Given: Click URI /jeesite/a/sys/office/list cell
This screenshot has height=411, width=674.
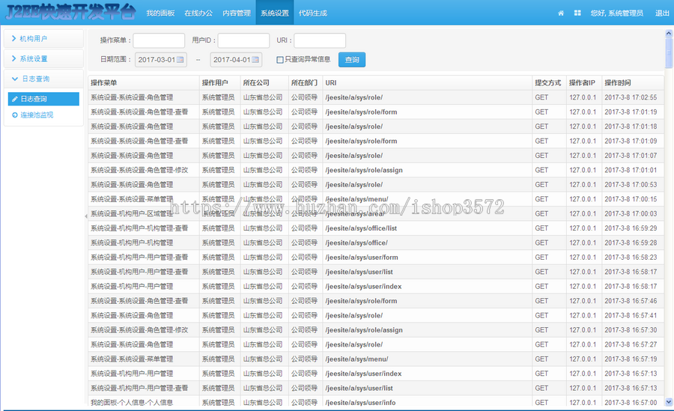Looking at the screenshot, I should pyautogui.click(x=361, y=228).
